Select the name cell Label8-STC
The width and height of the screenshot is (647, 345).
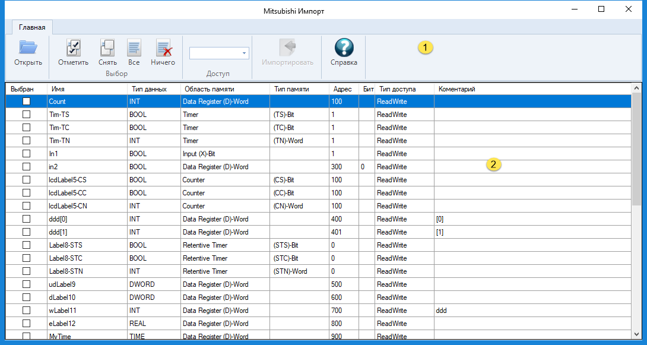(x=87, y=258)
